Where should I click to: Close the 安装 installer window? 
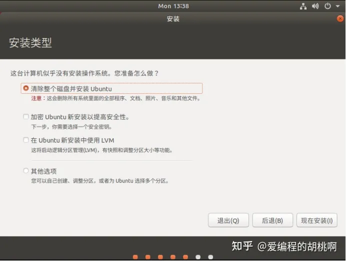pyautogui.click(x=340, y=19)
